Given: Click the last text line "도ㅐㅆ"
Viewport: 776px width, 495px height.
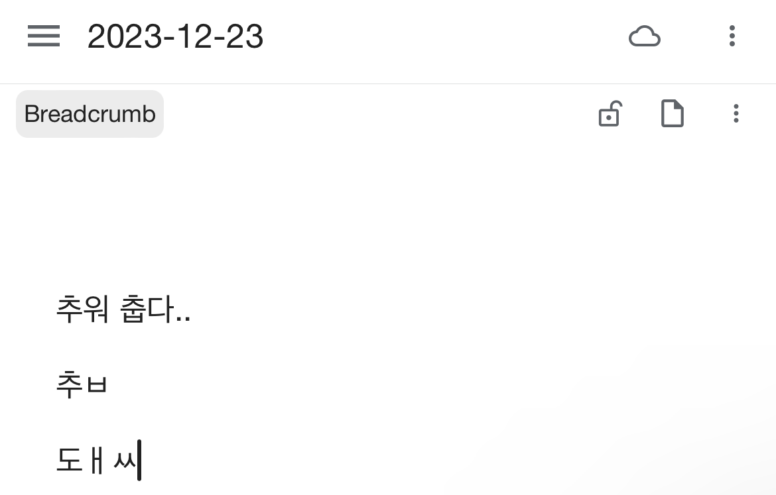Looking at the screenshot, I should (96, 459).
